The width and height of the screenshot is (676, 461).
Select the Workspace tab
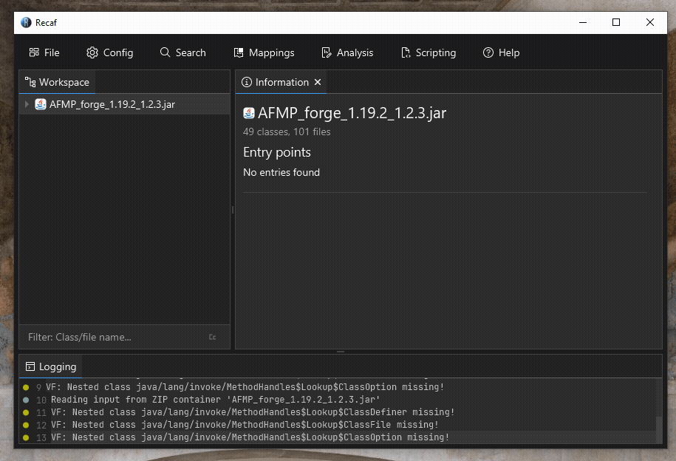pos(58,82)
